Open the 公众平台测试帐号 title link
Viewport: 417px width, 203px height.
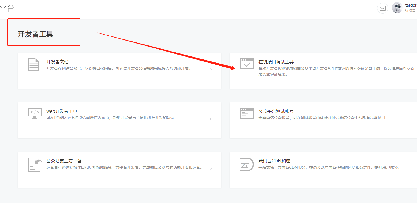pos(276,111)
